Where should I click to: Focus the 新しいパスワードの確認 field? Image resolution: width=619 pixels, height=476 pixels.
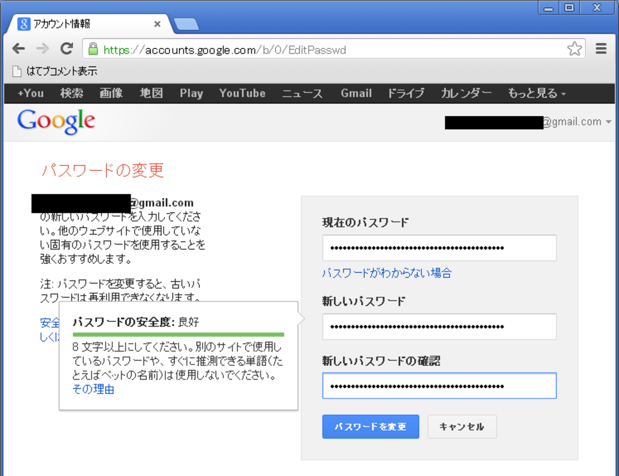(x=439, y=386)
